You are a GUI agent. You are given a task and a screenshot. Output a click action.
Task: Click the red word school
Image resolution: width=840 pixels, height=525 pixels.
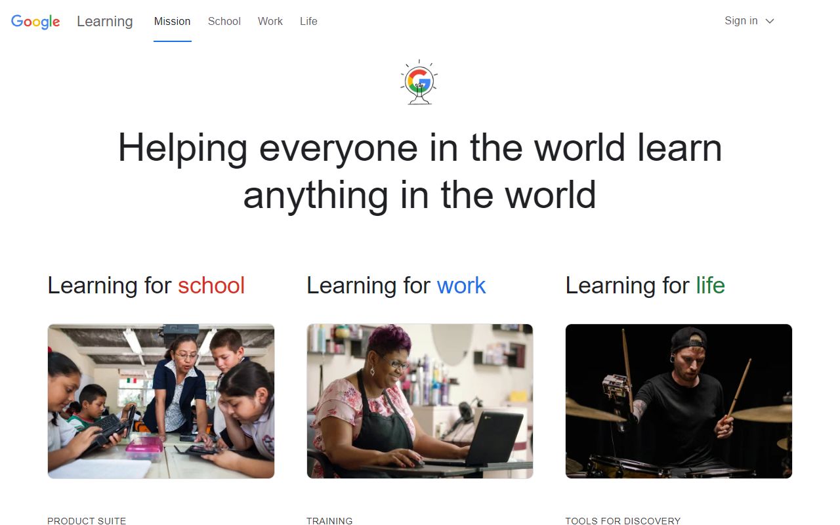tap(211, 285)
